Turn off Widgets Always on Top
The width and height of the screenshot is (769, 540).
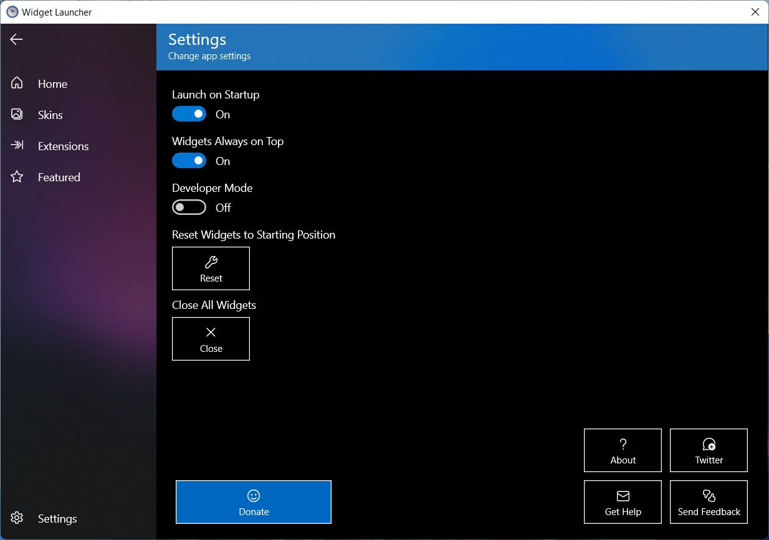point(189,161)
